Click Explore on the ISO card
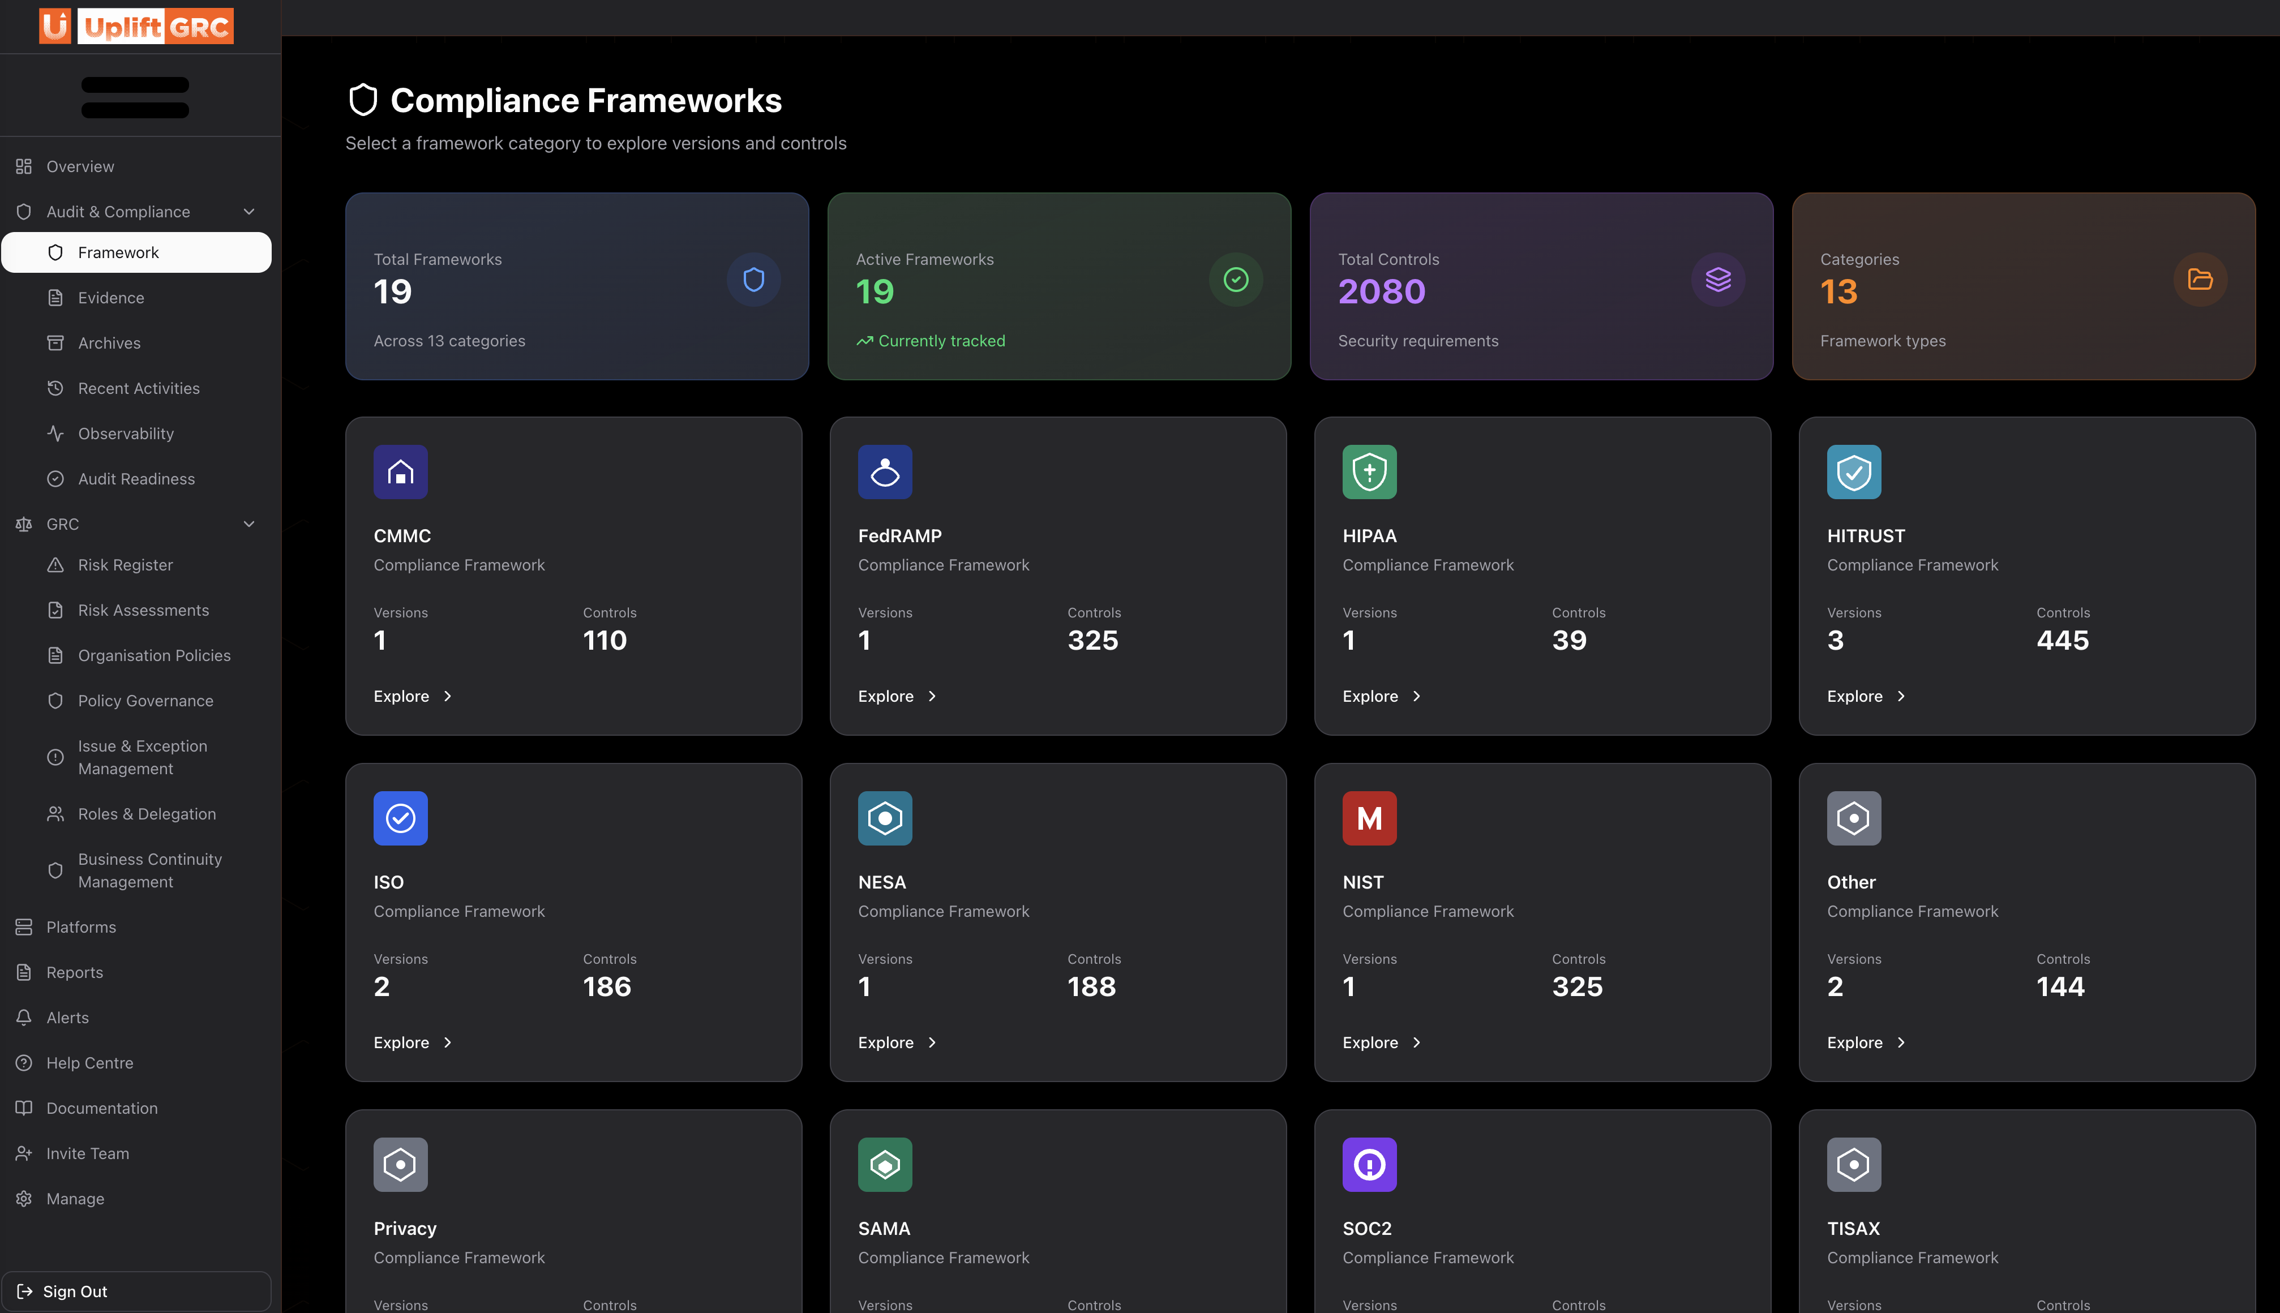The image size is (2280, 1313). 413,1042
